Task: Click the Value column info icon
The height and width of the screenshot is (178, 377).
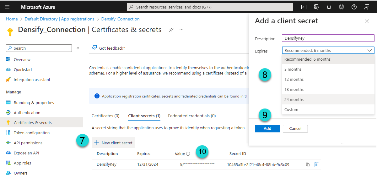Action: click(x=188, y=154)
